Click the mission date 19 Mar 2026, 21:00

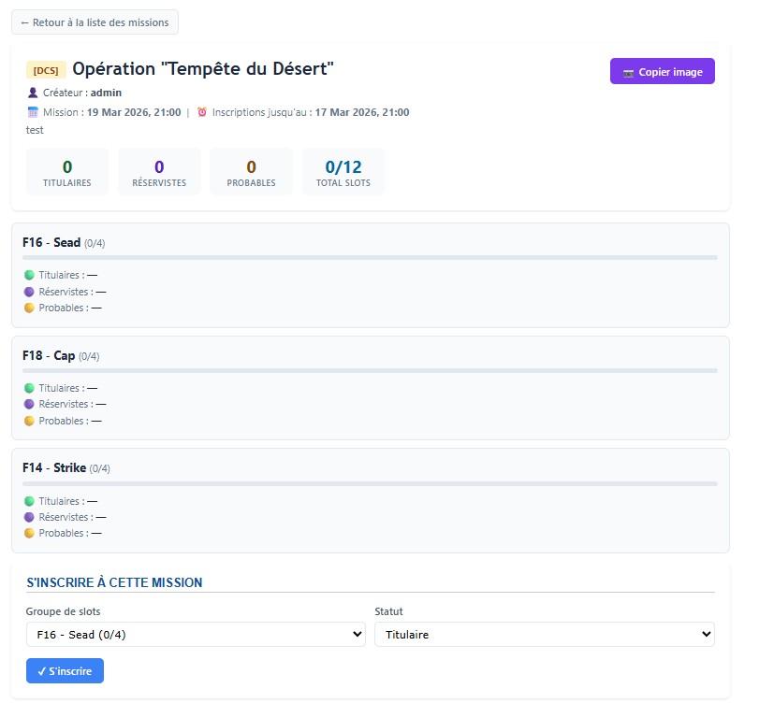pyautogui.click(x=134, y=112)
